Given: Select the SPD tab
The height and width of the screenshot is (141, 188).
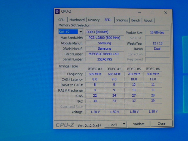Looking at the screenshot, I should (x=108, y=20).
